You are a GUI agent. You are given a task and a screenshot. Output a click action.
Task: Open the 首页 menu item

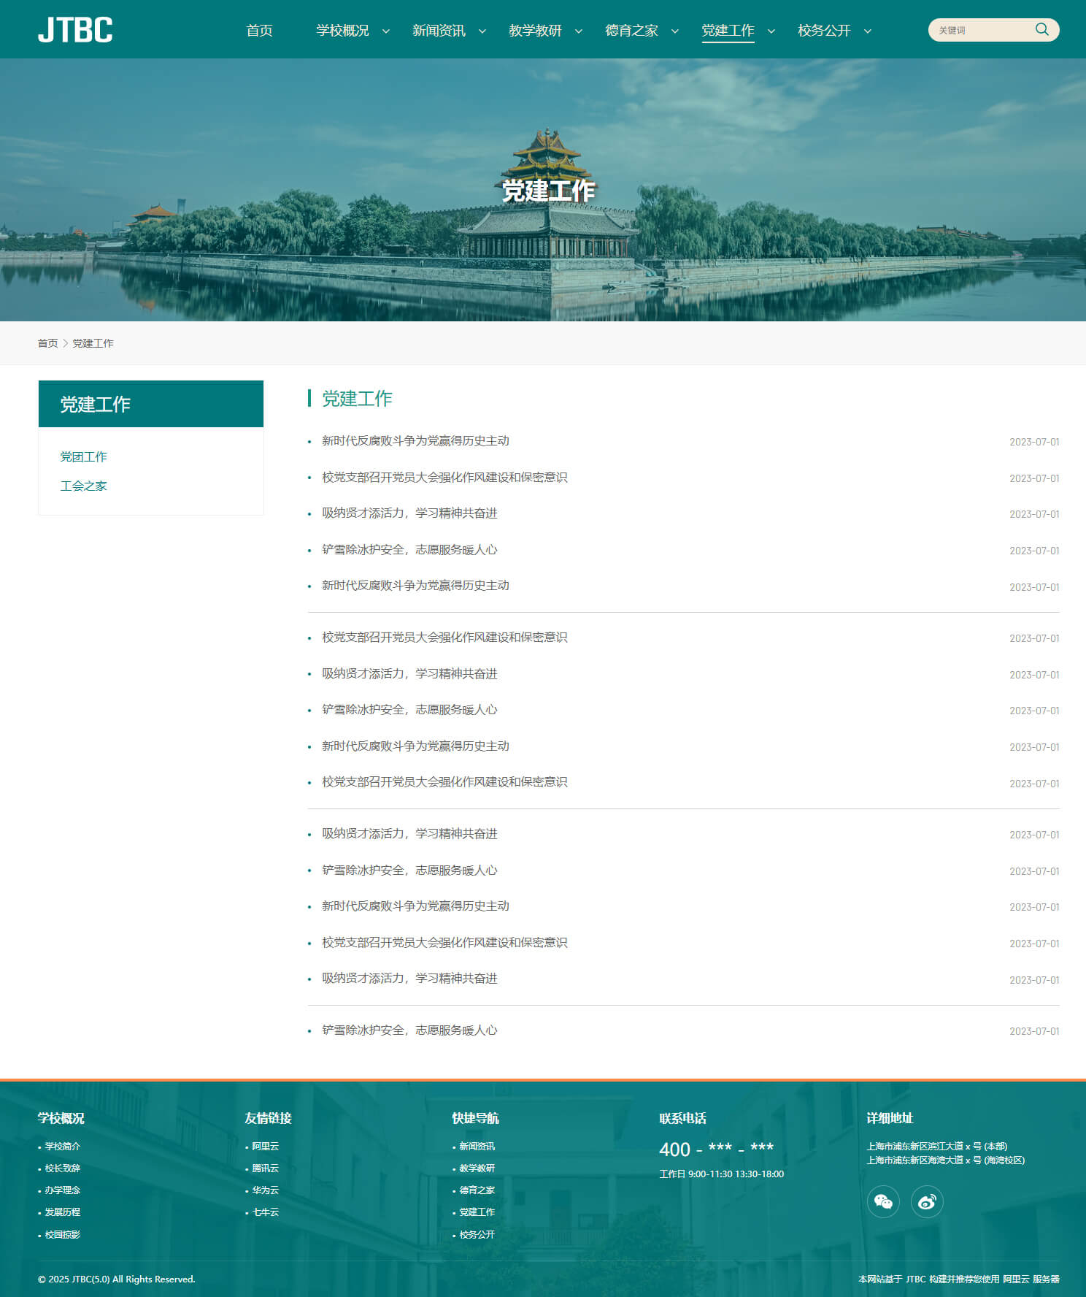pyautogui.click(x=259, y=31)
